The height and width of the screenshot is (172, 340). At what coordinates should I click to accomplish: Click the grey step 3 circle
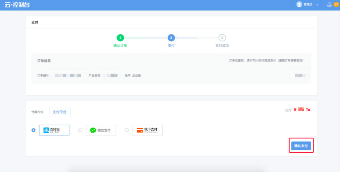coord(222,38)
